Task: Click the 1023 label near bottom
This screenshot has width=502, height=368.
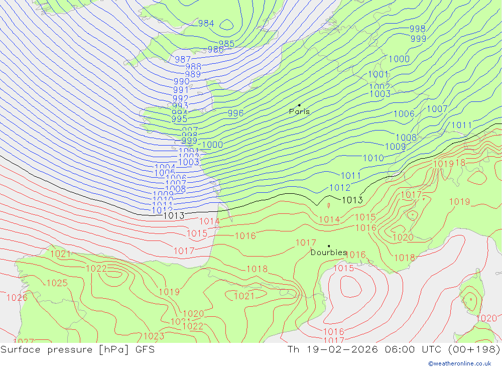Action: [x=154, y=336]
